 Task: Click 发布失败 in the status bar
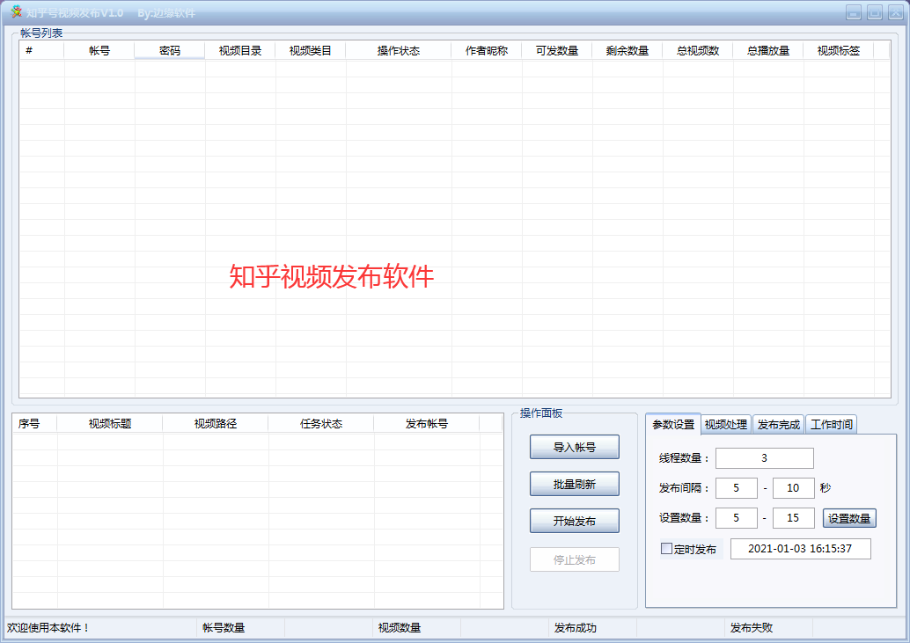(x=751, y=627)
